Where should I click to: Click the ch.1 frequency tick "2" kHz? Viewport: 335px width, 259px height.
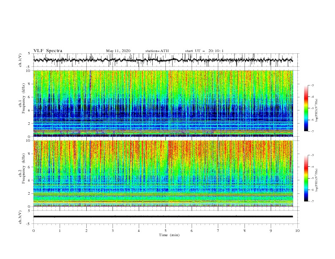pyautogui.click(x=29, y=124)
